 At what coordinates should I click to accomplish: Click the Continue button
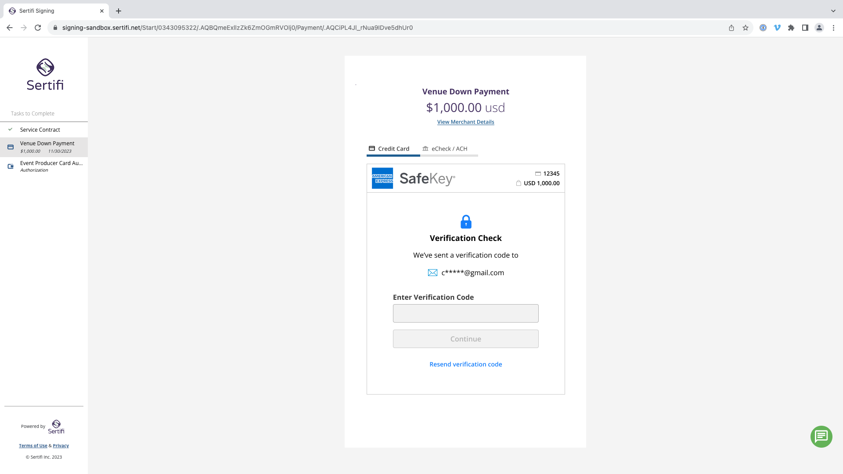(x=465, y=339)
